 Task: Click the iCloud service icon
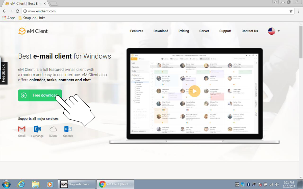tap(53, 129)
